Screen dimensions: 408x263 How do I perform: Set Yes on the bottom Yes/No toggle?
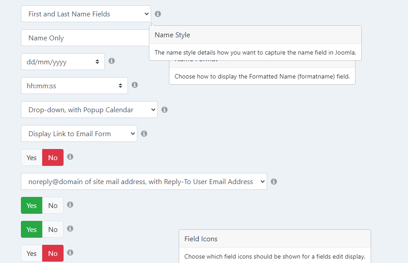[x=32, y=253]
